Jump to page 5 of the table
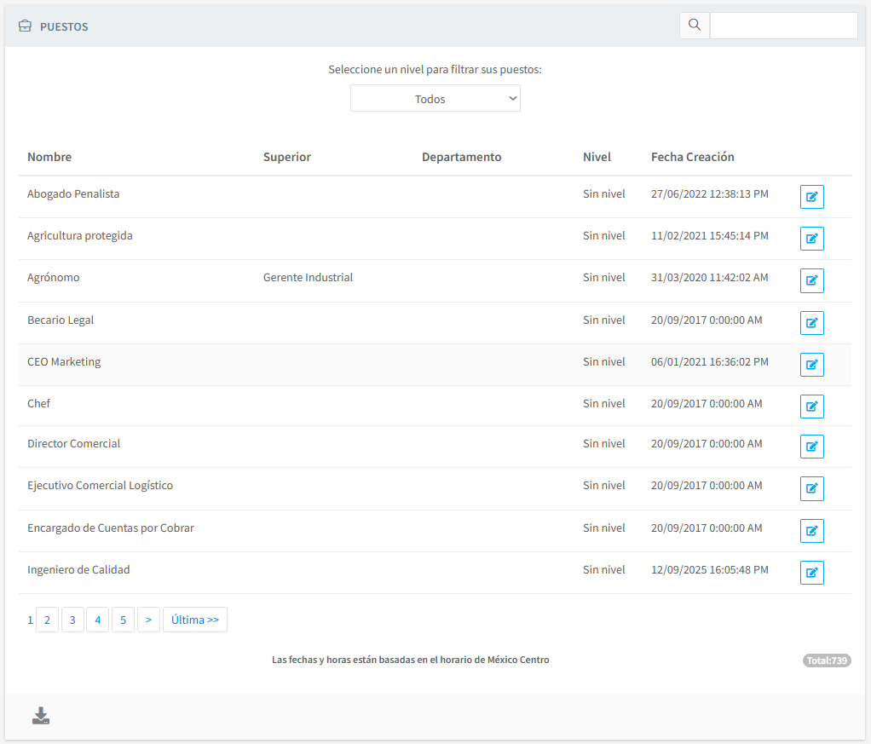The height and width of the screenshot is (744, 871). click(x=123, y=620)
